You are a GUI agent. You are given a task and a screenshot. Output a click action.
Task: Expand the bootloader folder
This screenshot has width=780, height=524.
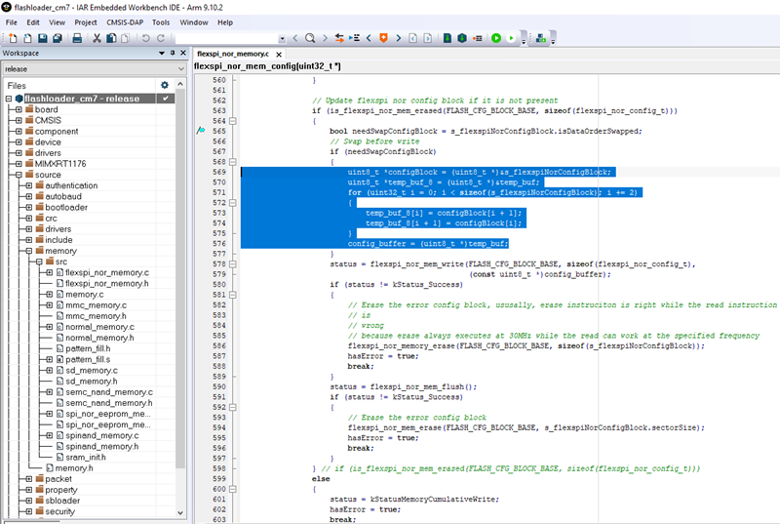click(x=29, y=208)
